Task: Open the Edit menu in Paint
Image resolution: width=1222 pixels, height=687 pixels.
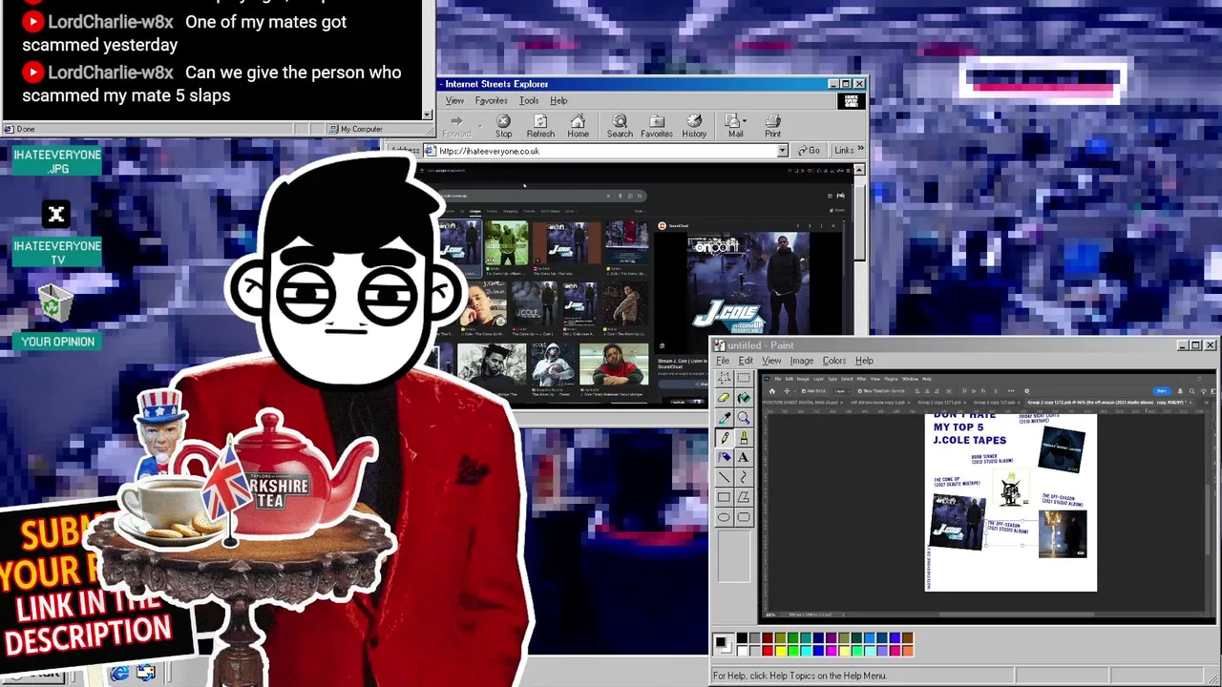Action: 746,361
